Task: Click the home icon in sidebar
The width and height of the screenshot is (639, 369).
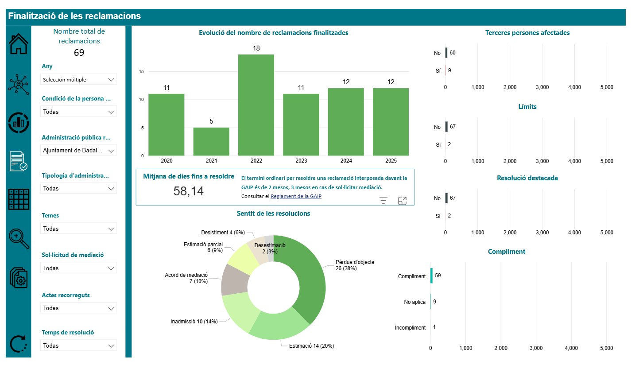Action: tap(19, 44)
